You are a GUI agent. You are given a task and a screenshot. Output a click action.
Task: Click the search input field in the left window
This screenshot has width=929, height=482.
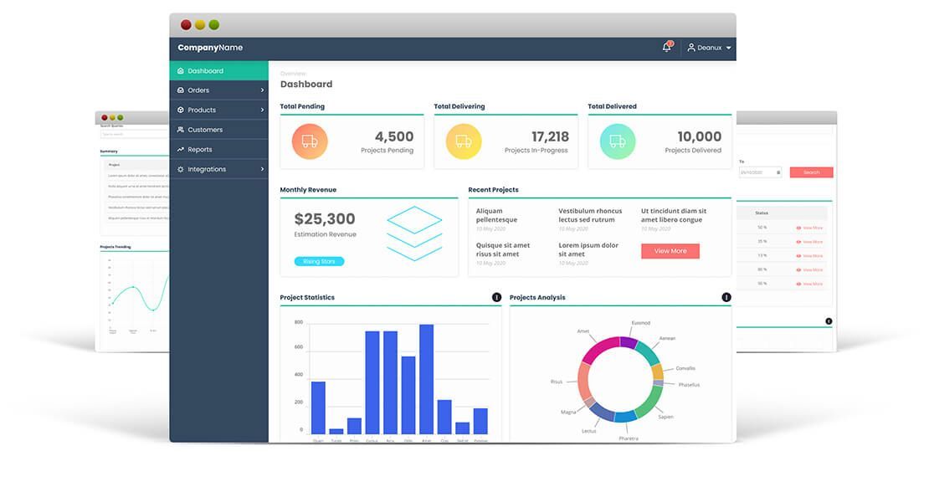pyautogui.click(x=135, y=135)
